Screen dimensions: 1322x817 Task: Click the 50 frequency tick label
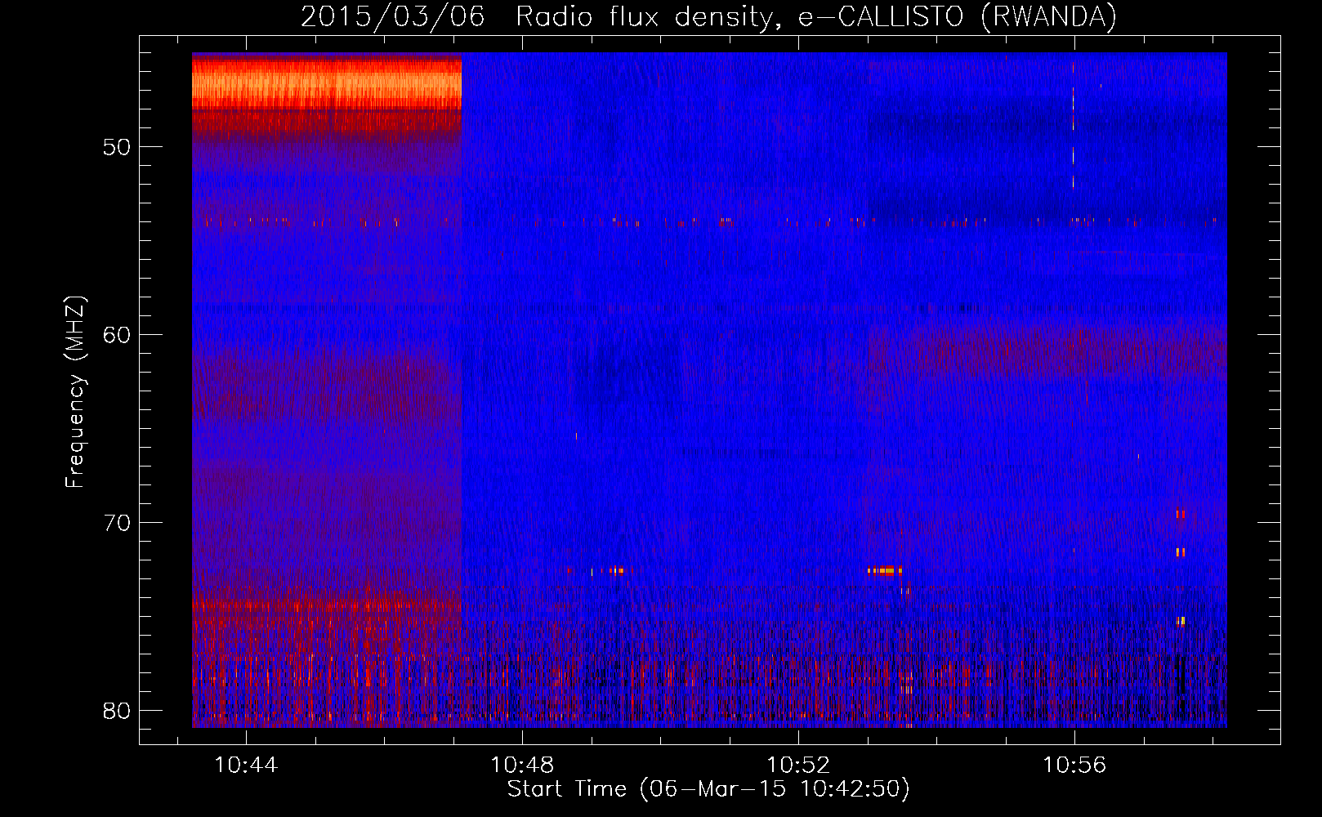point(117,147)
